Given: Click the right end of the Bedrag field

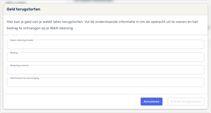Looking at the screenshot, I should [198, 57].
